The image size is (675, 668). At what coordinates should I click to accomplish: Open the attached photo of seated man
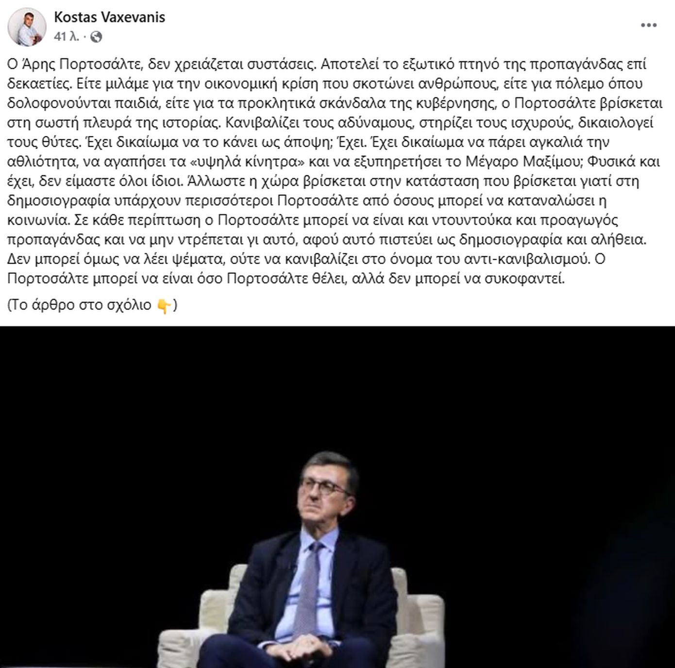point(337,497)
